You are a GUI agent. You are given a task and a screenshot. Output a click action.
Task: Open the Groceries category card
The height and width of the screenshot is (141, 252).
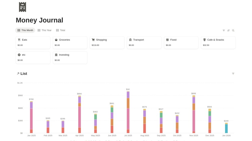[70, 42]
